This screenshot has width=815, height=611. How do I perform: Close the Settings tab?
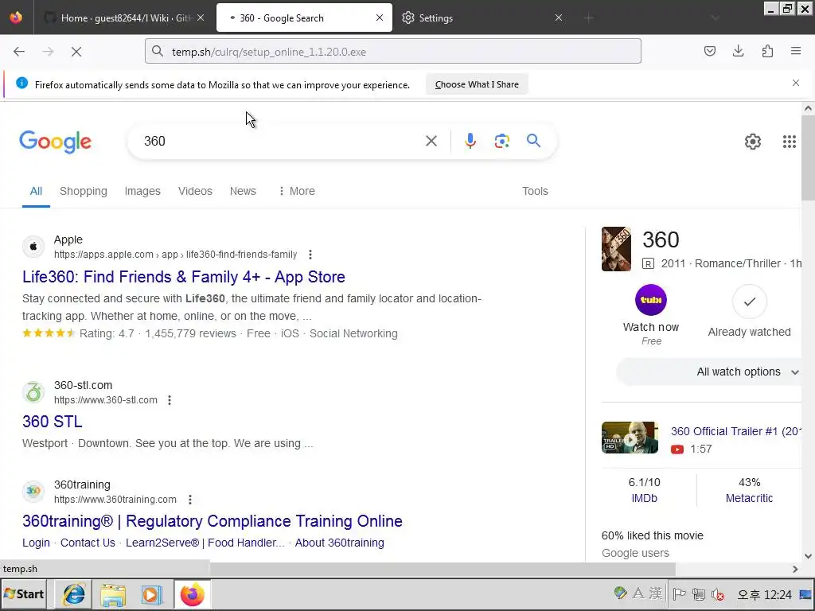coord(558,18)
